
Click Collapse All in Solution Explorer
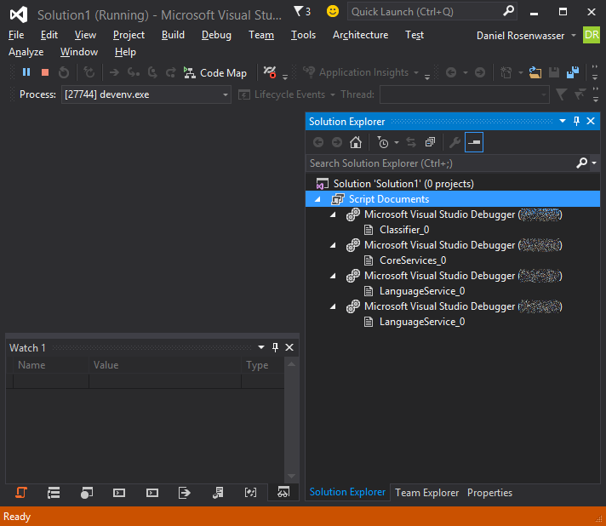[430, 142]
